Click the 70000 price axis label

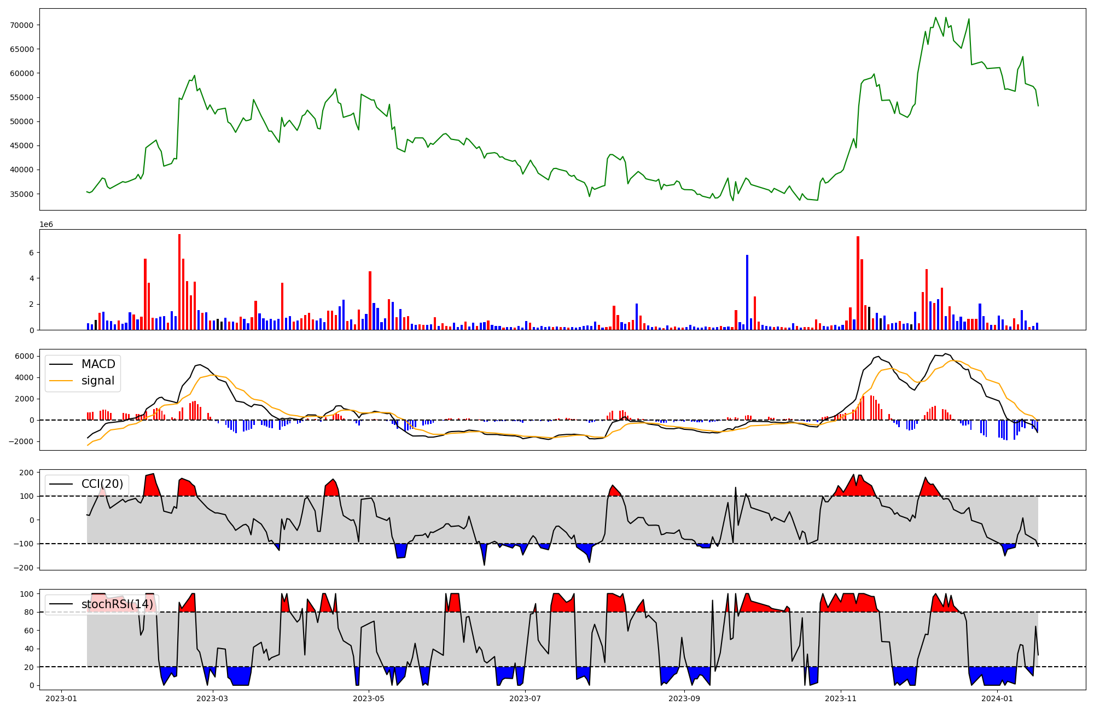(x=21, y=25)
